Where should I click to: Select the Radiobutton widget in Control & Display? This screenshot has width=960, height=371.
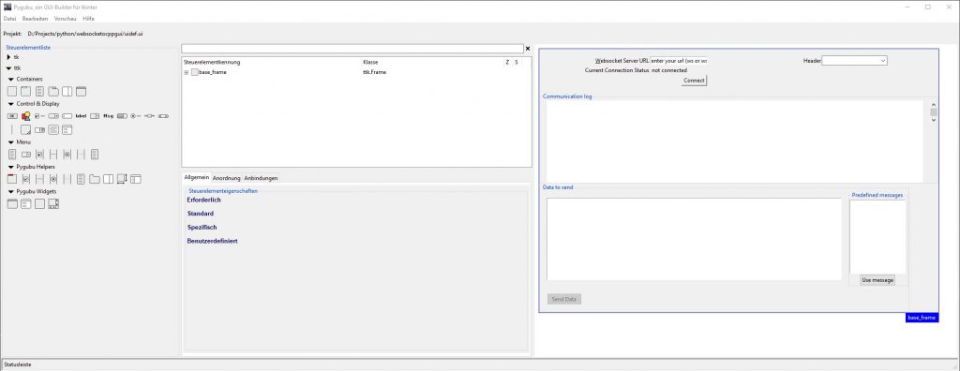pos(135,116)
